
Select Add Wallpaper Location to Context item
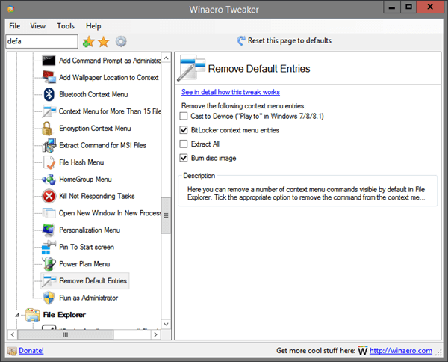109,77
